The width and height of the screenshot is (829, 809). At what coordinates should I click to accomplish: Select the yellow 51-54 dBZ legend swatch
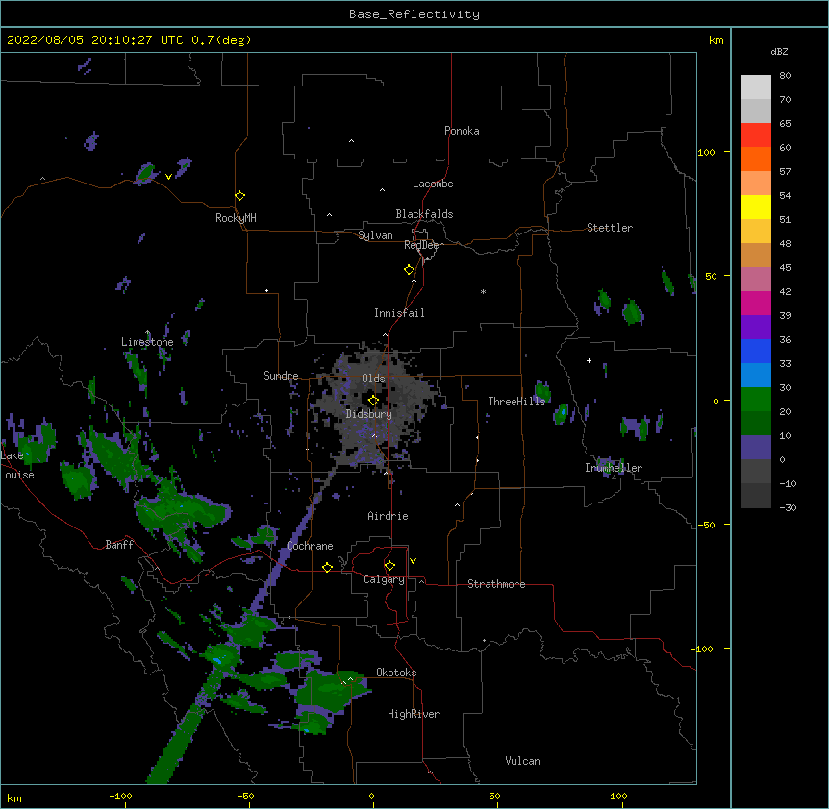(756, 207)
